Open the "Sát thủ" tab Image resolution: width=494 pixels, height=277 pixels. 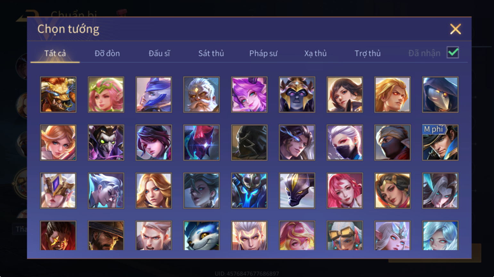tap(211, 53)
